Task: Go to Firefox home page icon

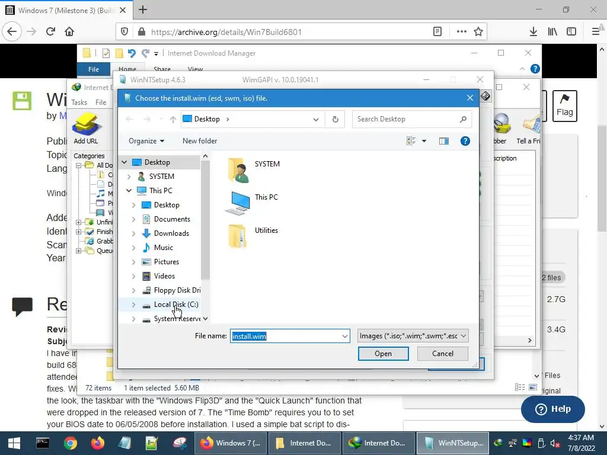Action: (x=69, y=31)
